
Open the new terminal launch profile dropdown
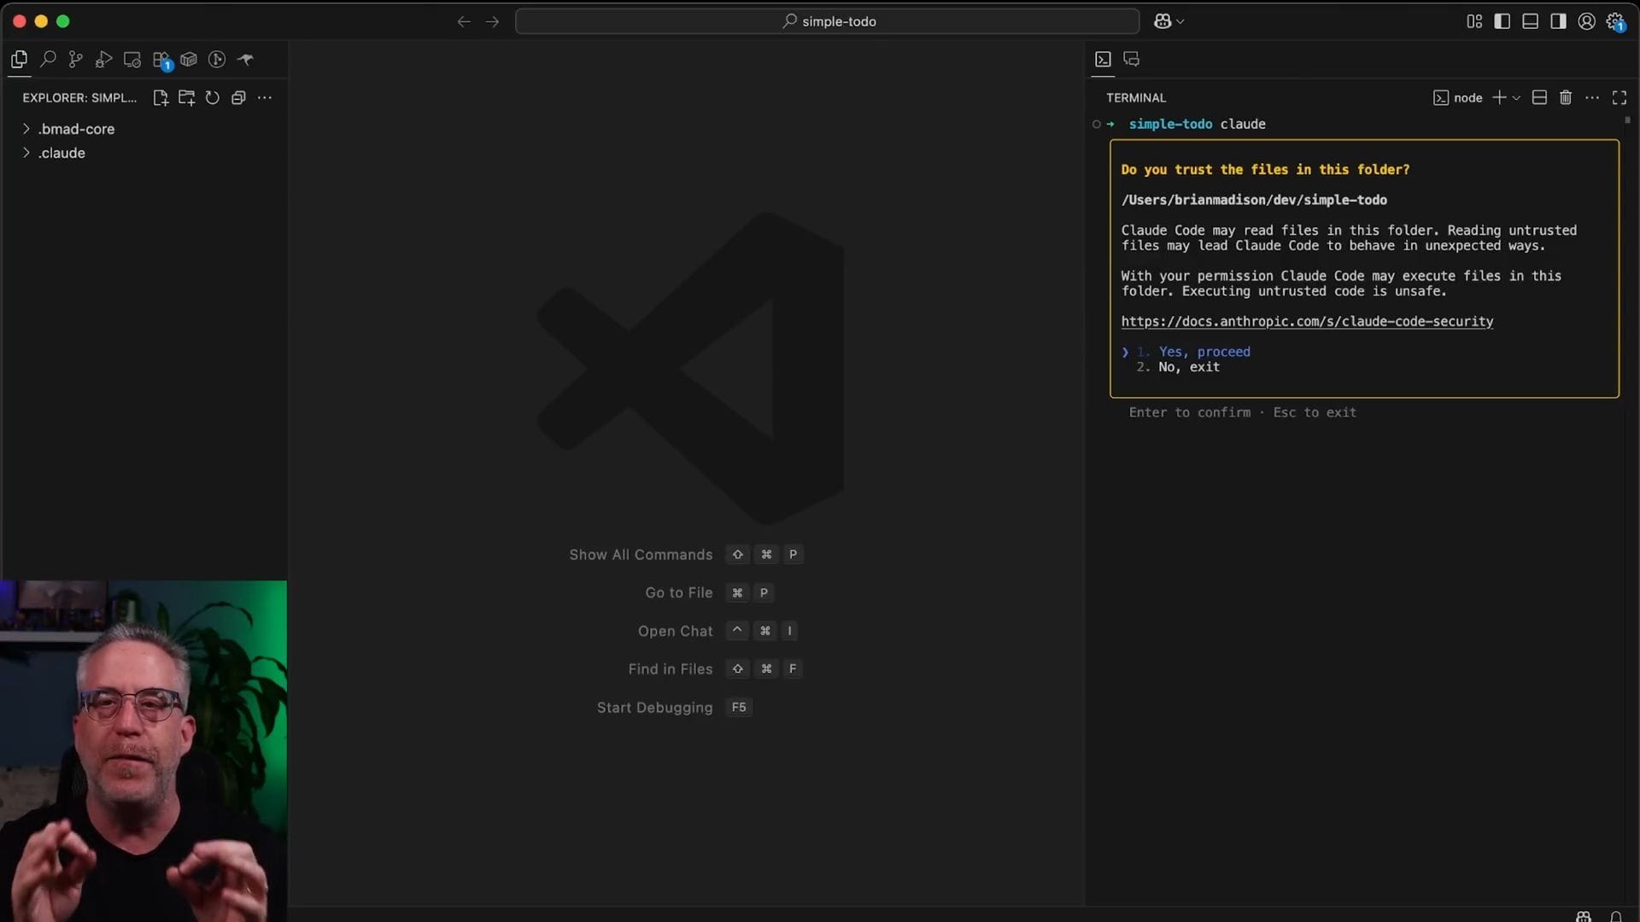click(x=1517, y=98)
